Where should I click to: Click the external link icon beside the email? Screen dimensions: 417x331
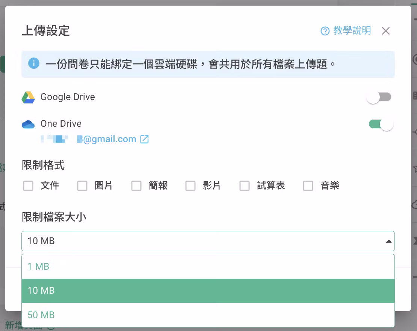pos(144,139)
